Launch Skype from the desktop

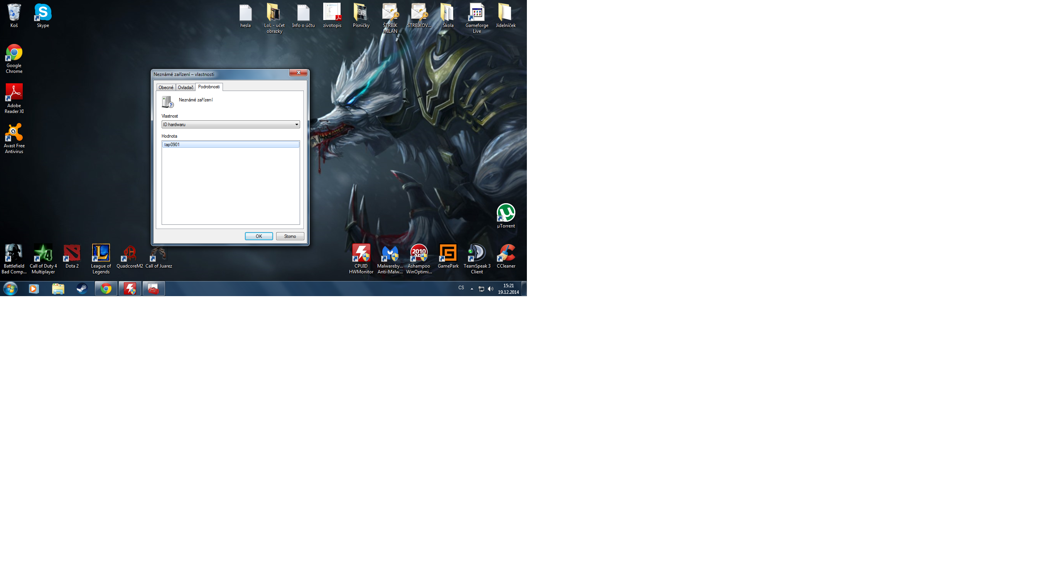point(43,15)
